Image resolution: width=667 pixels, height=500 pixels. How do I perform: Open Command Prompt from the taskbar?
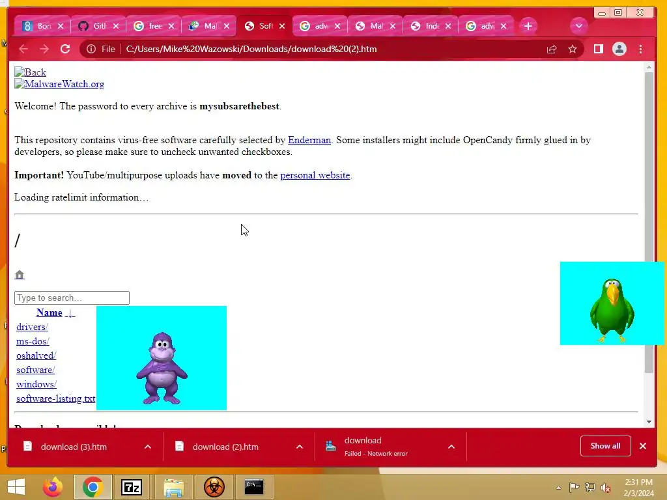coord(254,487)
